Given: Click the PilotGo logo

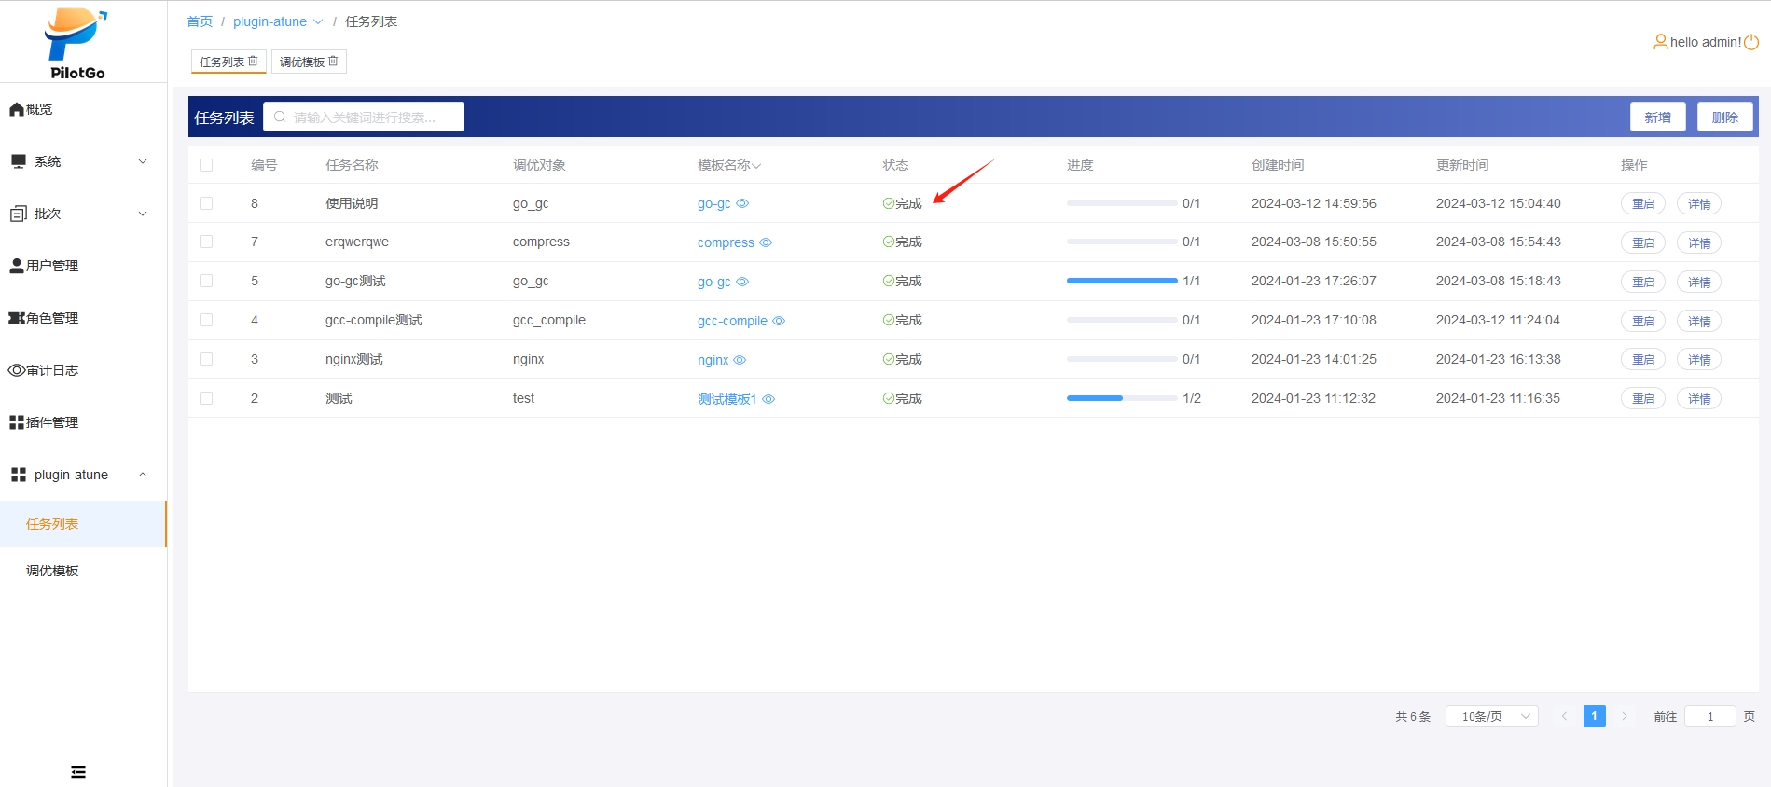Looking at the screenshot, I should tap(76, 43).
